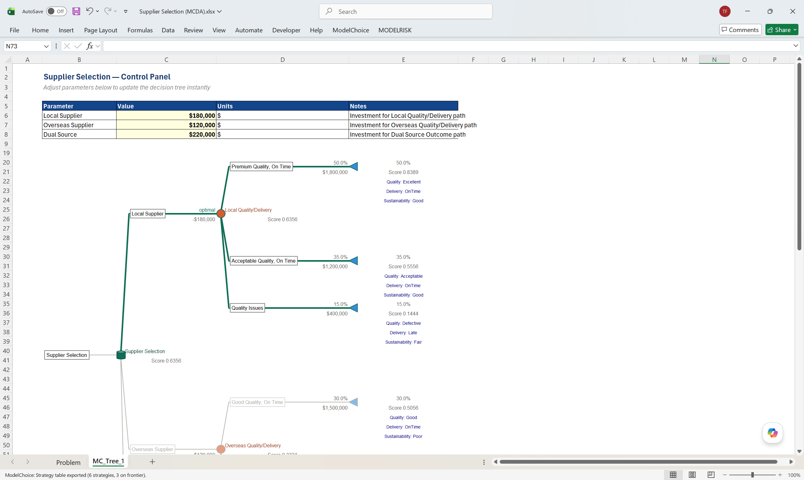
Task: Click the Redo arrow icon
Action: [x=108, y=11]
